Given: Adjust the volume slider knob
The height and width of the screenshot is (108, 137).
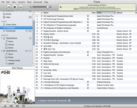Looking at the screenshot, I should [x=47, y=7].
